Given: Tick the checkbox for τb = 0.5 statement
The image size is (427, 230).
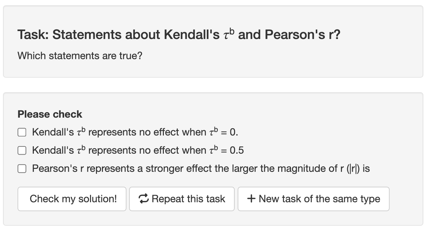Looking at the screenshot, I should (22, 151).
